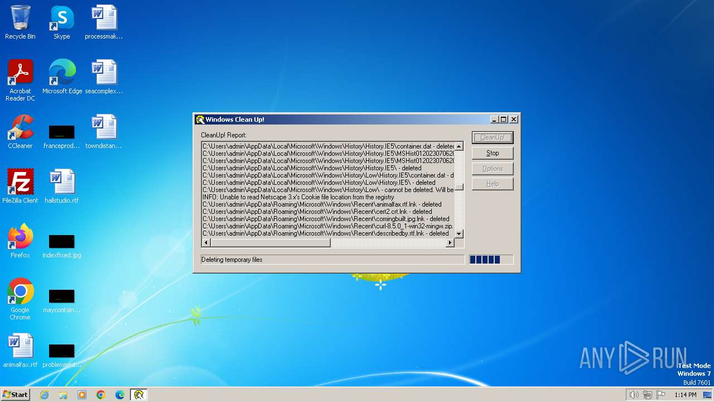Screen dimensions: 714x402
Task: Click the report scroll-right arrow
Action: click(450, 243)
